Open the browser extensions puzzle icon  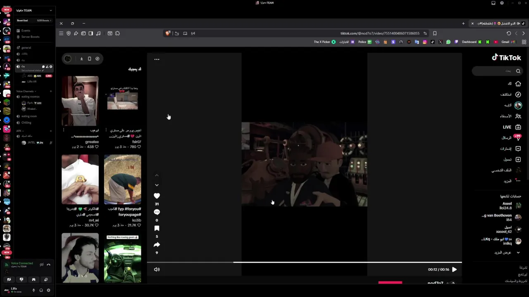pyautogui.click(x=117, y=33)
